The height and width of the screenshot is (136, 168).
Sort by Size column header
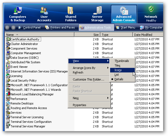coord(87,35)
